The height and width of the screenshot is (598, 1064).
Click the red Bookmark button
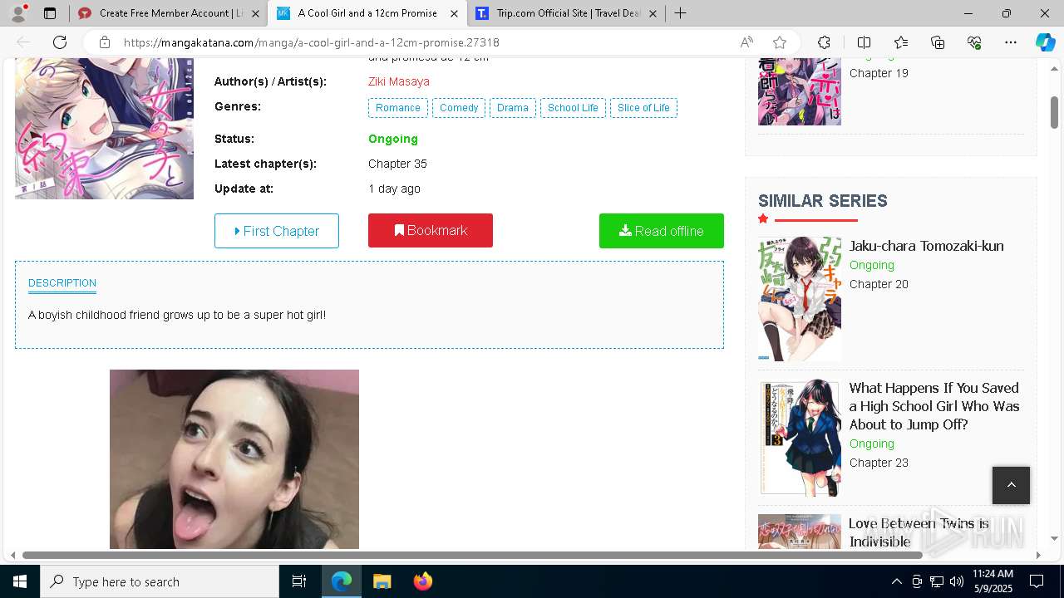pos(431,230)
